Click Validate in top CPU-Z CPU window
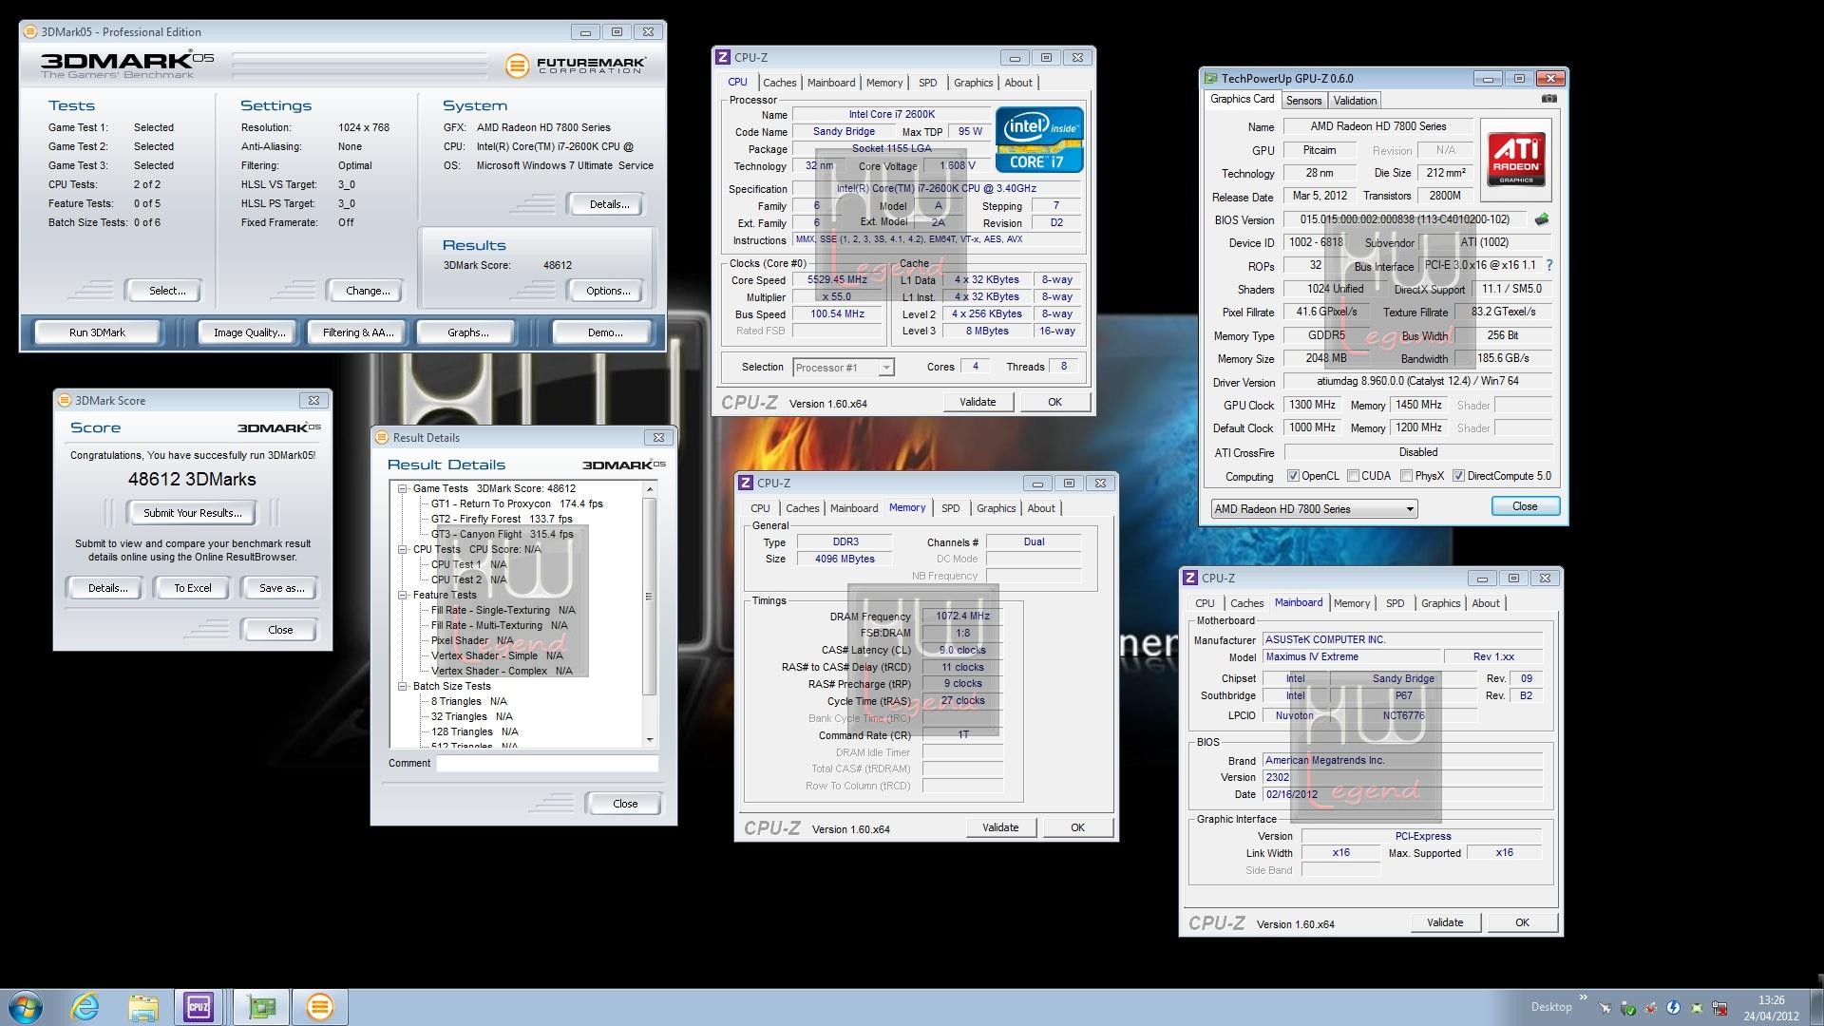The image size is (1824, 1026). click(978, 402)
